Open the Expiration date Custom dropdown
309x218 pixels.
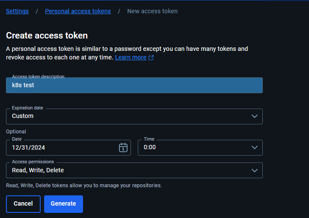134,116
